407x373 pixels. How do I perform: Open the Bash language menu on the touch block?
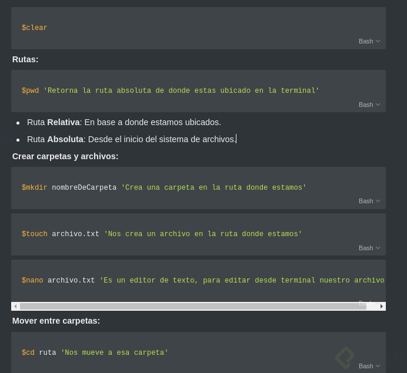click(x=369, y=248)
